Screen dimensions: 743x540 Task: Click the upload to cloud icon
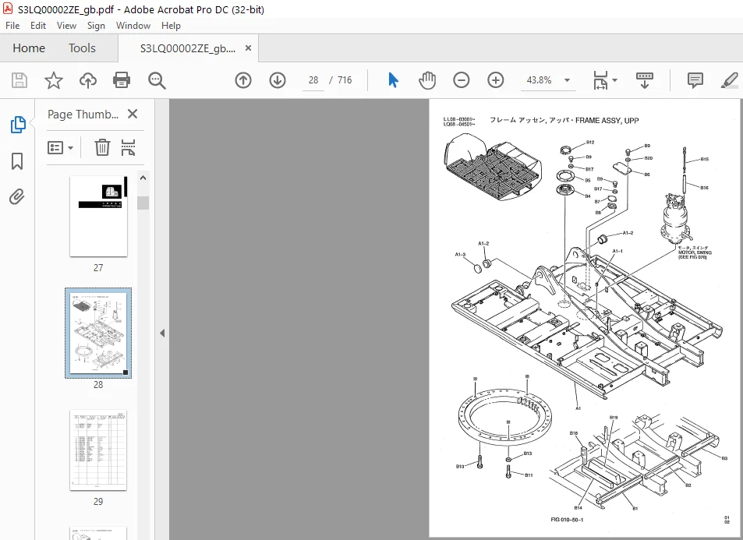(87, 80)
